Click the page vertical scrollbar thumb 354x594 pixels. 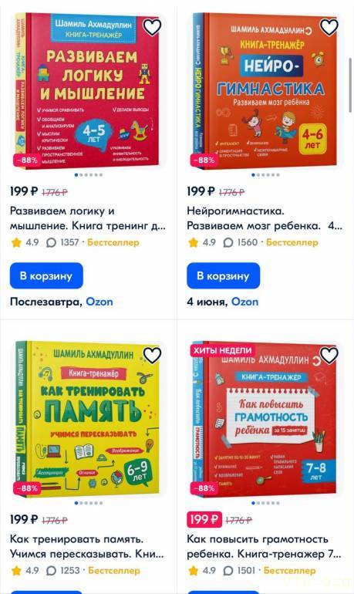click(x=350, y=85)
